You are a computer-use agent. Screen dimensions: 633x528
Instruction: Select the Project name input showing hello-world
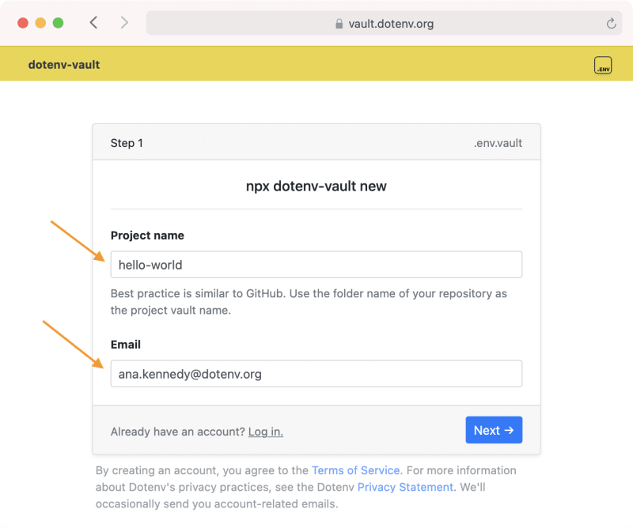[316, 264]
